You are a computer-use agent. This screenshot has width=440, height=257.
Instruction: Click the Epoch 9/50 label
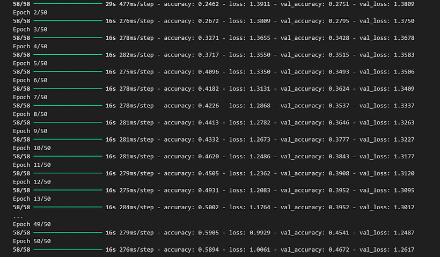point(30,131)
